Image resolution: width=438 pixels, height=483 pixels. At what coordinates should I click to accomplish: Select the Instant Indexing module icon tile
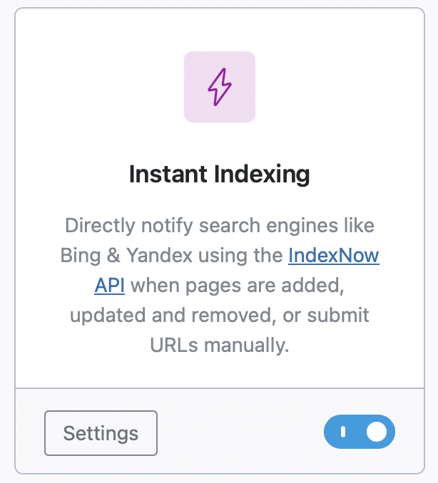click(220, 87)
